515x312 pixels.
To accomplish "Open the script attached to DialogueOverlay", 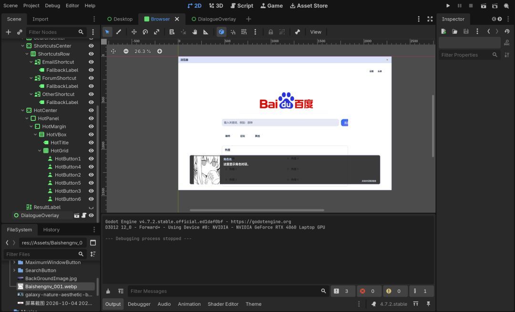I will point(84,216).
